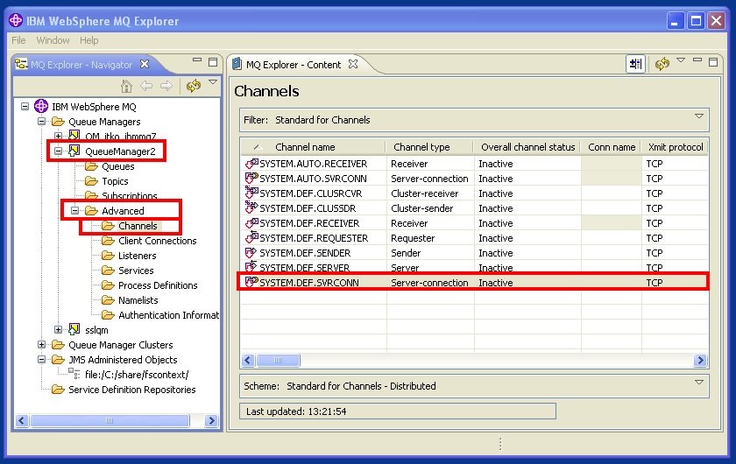This screenshot has width=736, height=464.
Task: Select the MQ Explorer - Content tab
Action: (294, 65)
